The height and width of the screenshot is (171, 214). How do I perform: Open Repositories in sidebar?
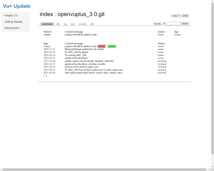pyautogui.click(x=12, y=28)
